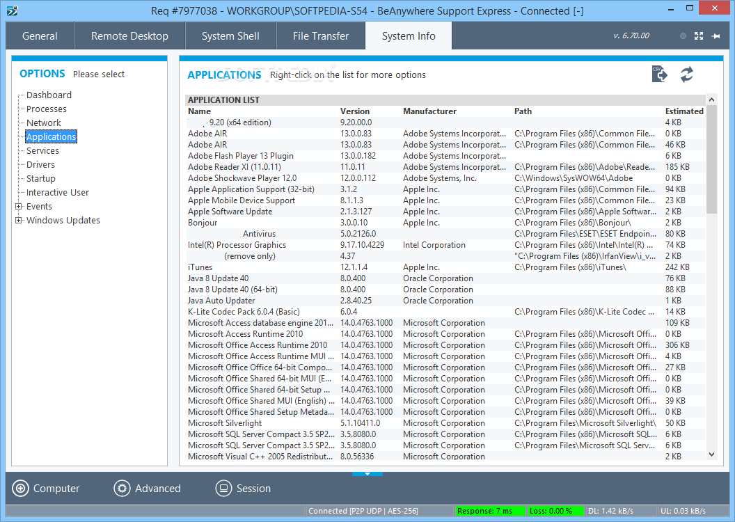735x522 pixels.
Task: Select K-Lite Codec Pack 6.0.4 (Basic) row
Action: (x=445, y=312)
